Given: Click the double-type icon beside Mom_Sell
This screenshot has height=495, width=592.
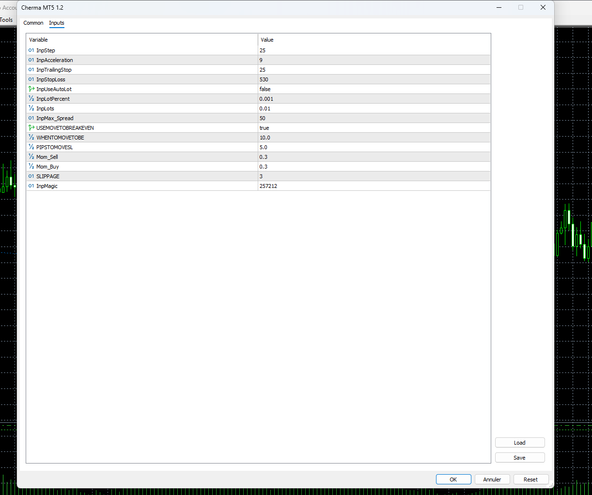Looking at the screenshot, I should (31, 157).
